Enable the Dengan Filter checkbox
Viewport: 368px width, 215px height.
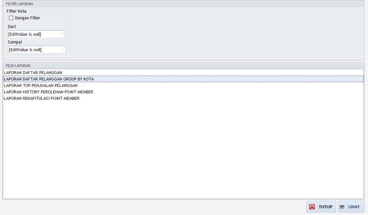(11, 18)
